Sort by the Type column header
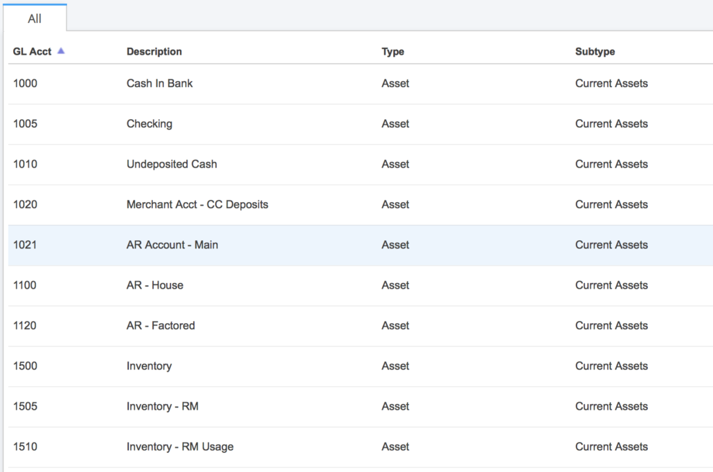 point(393,51)
